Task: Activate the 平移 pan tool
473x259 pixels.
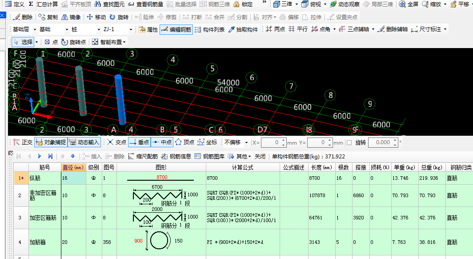Action: pyautogui.click(x=459, y=4)
